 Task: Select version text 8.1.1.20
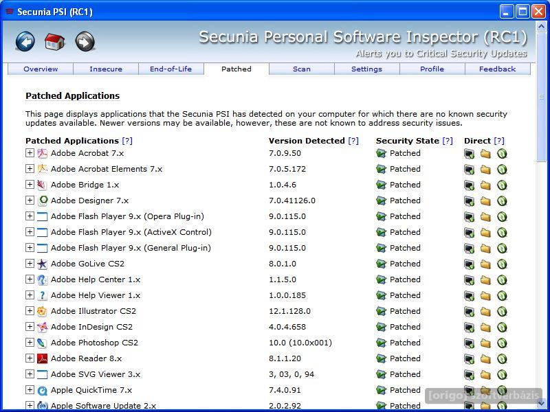pos(285,358)
